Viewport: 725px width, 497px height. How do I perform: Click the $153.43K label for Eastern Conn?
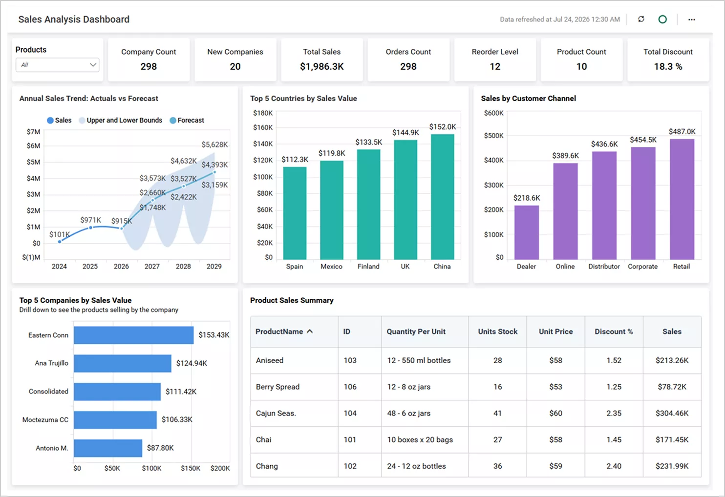214,335
